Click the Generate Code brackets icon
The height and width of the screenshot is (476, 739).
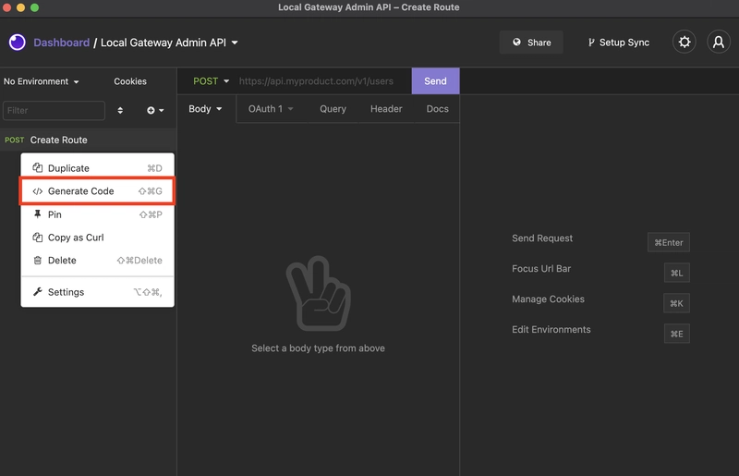(x=37, y=191)
